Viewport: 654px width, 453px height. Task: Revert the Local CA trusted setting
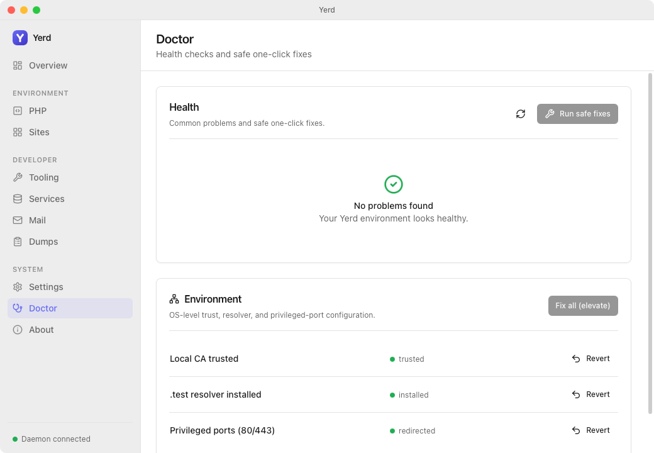(x=590, y=359)
